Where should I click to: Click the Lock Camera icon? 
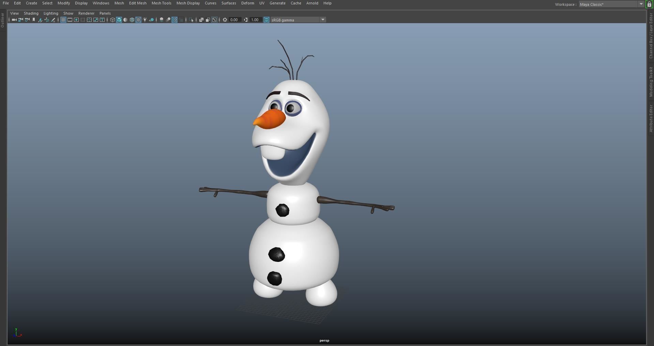20,20
